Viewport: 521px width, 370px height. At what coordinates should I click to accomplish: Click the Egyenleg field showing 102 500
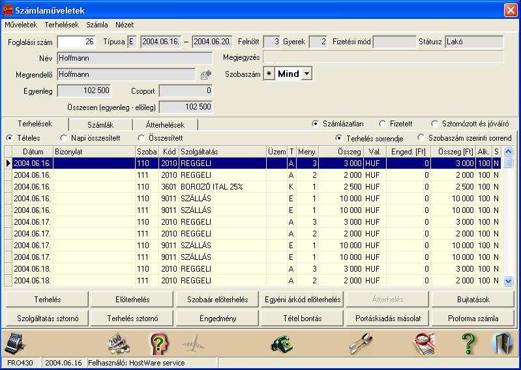tap(84, 91)
